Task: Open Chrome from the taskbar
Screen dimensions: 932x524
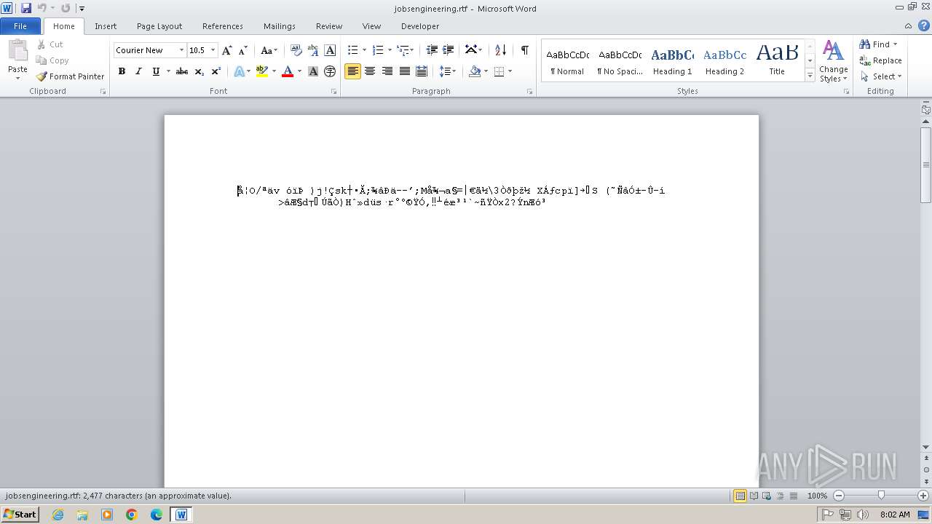Action: click(132, 515)
